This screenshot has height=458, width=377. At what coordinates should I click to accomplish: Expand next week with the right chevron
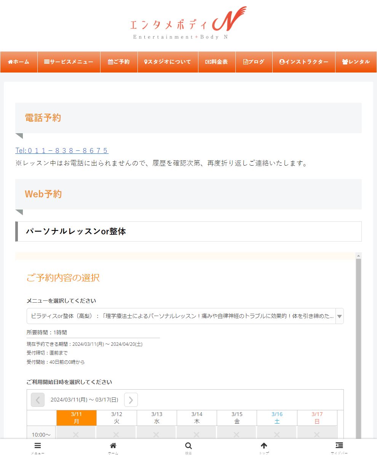pyautogui.click(x=131, y=400)
